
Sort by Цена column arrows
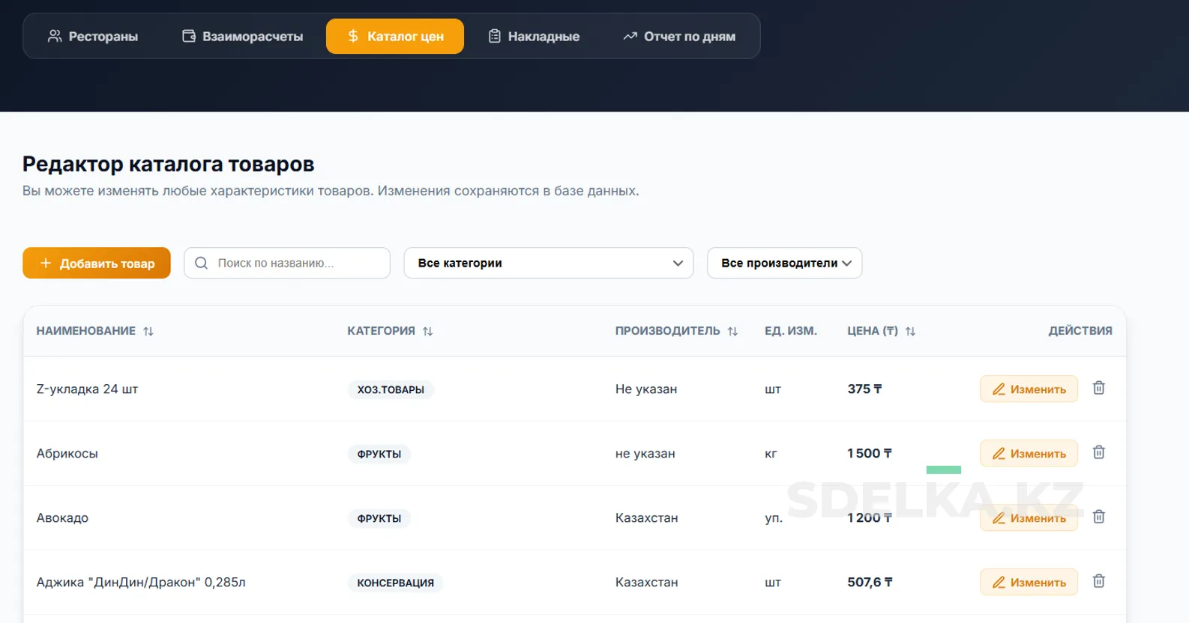tap(910, 331)
